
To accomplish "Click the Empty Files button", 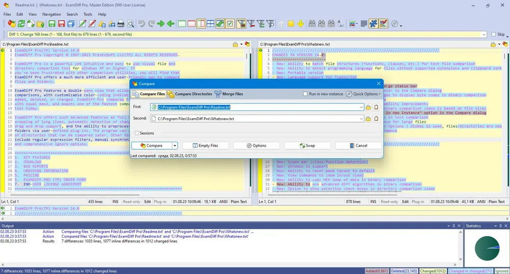I will pyautogui.click(x=205, y=146).
